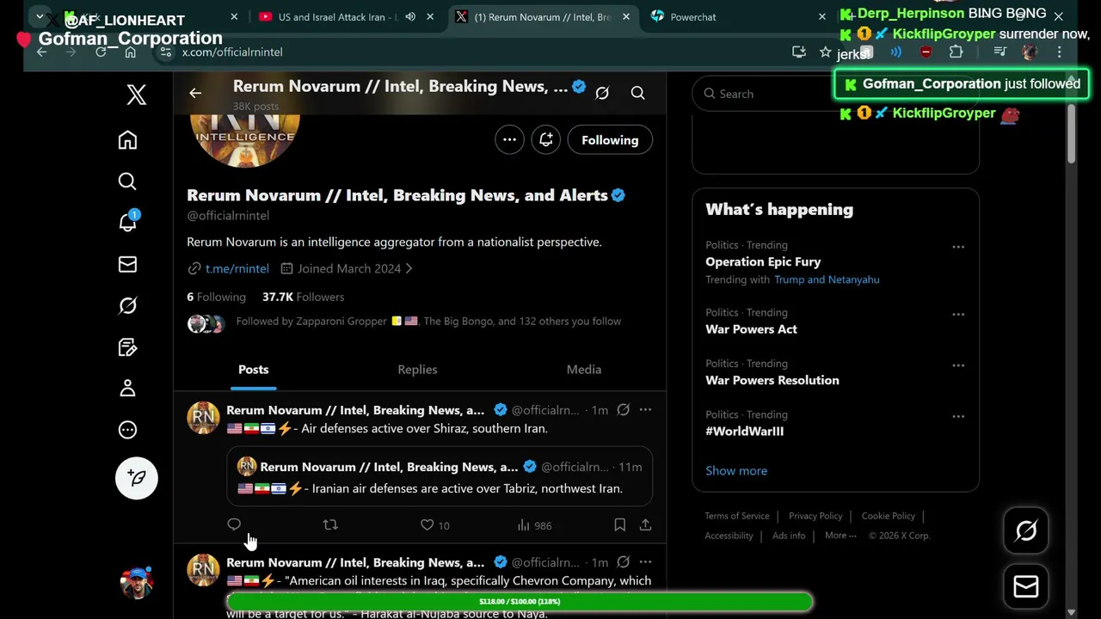1101x619 pixels.
Task: Switch to the Powerchat browser tab
Action: click(x=692, y=17)
